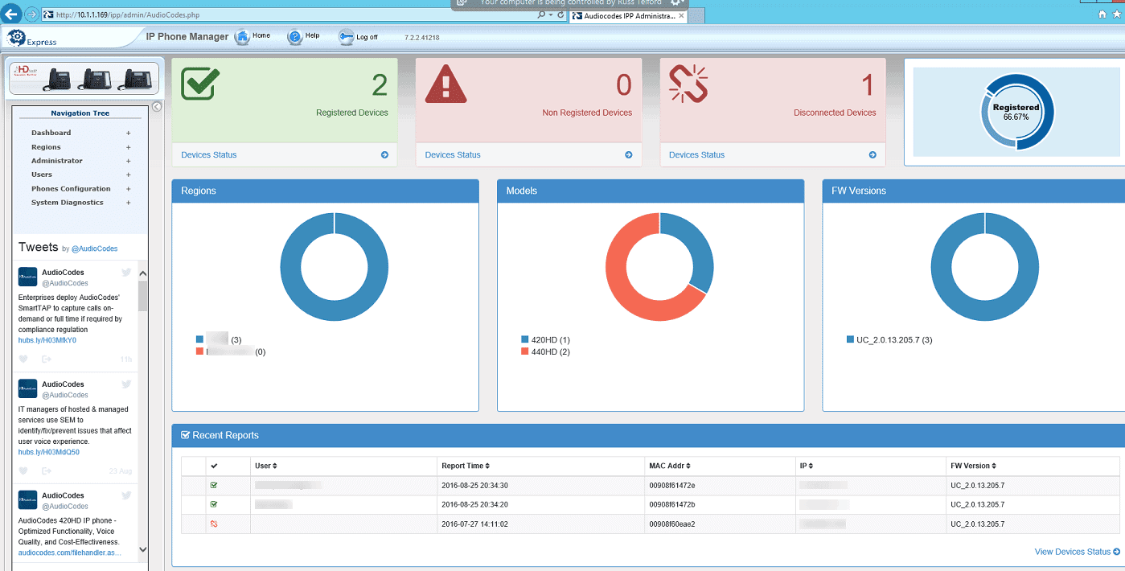This screenshot has width=1125, height=571.
Task: Sort reports by User column
Action: tap(266, 466)
